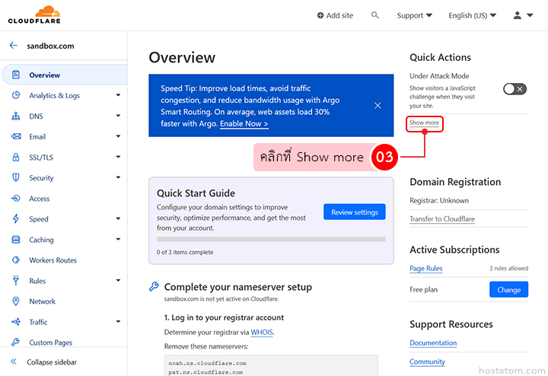Dismiss the Speed Tip banner

click(378, 106)
